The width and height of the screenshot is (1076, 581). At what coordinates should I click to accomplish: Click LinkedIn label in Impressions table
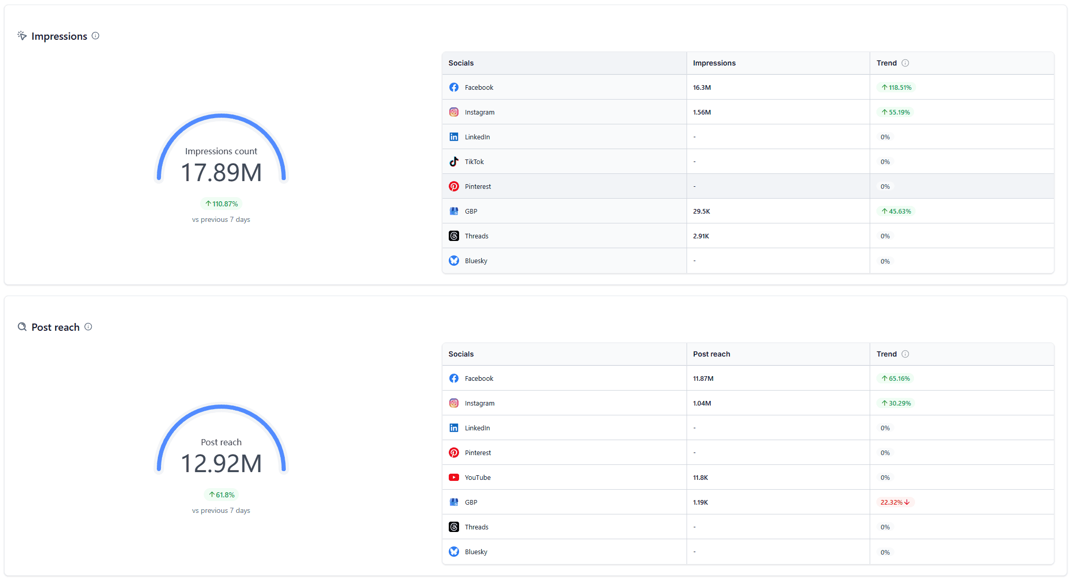[477, 137]
